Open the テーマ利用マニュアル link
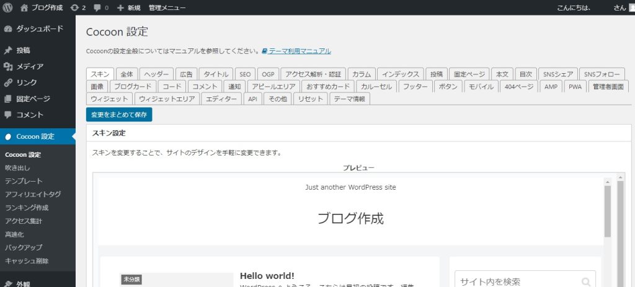The height and width of the screenshot is (287, 635). point(296,51)
